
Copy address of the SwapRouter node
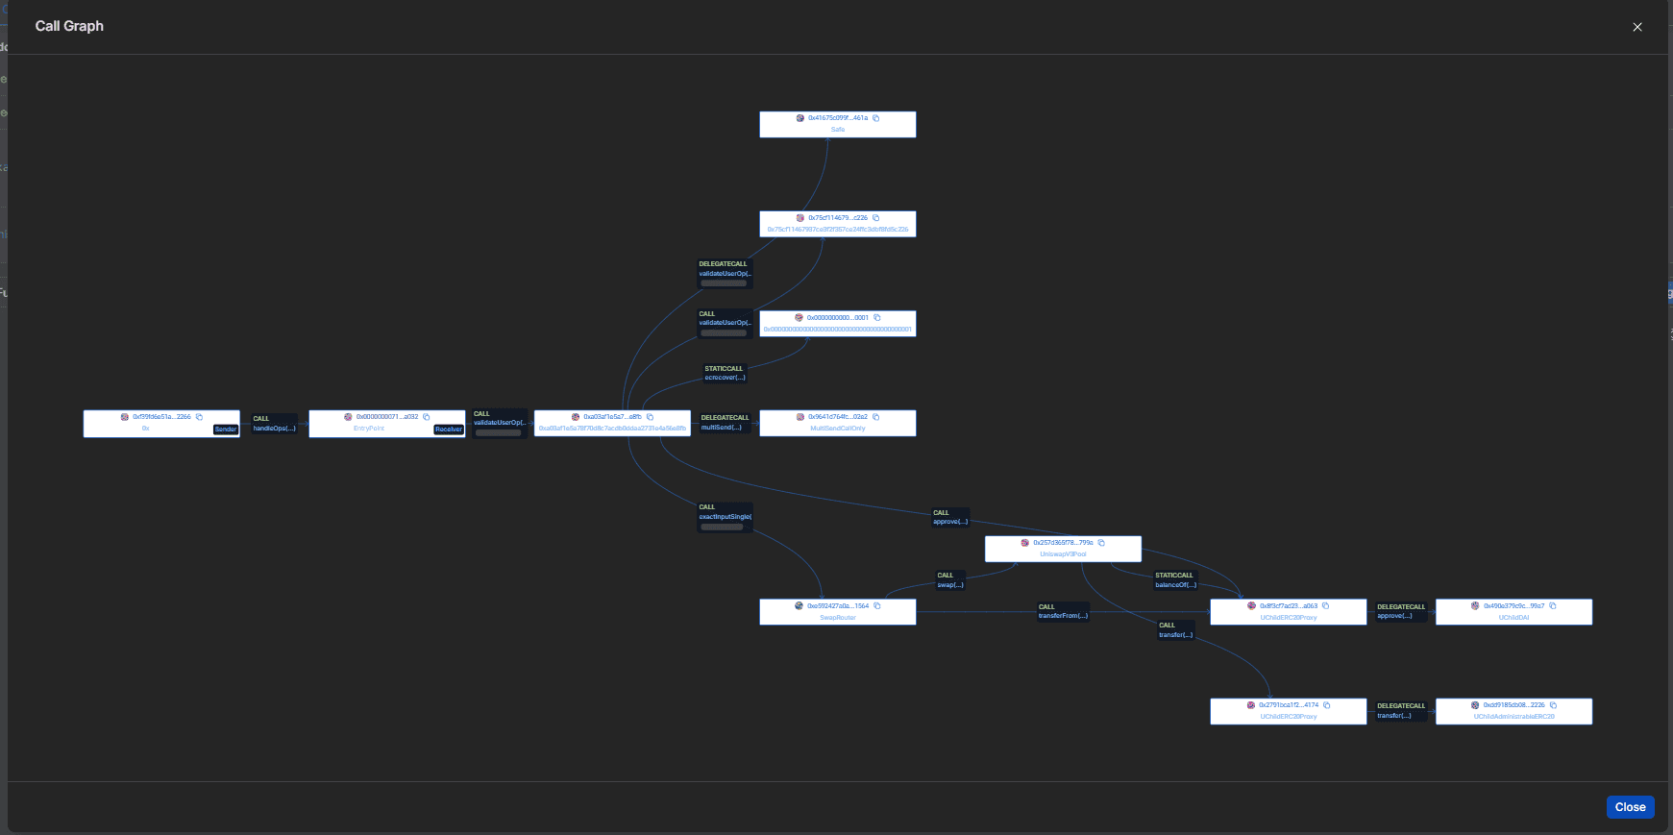click(877, 606)
